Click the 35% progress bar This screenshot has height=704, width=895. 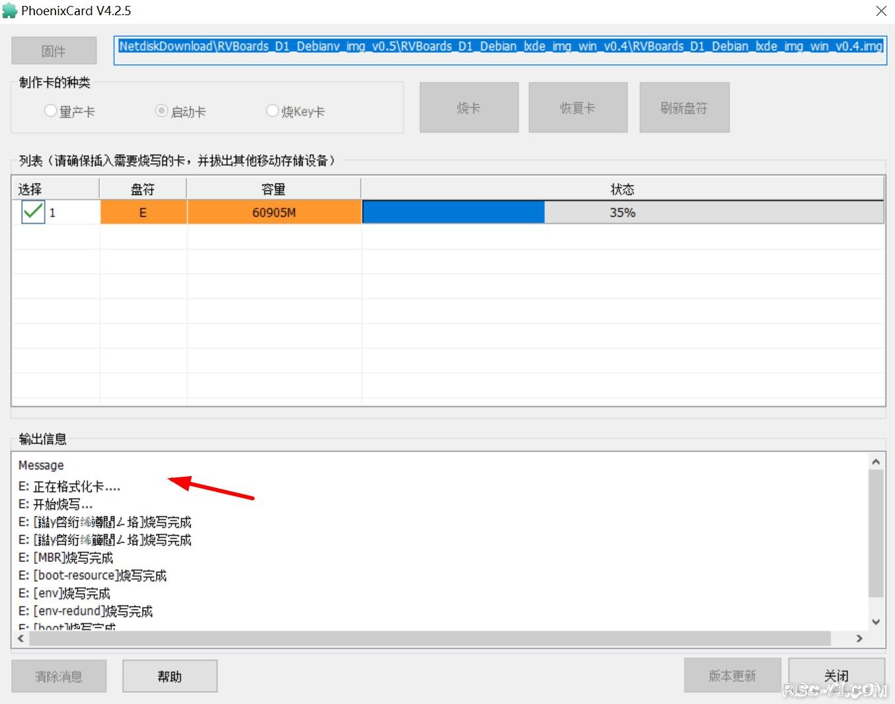(x=623, y=213)
